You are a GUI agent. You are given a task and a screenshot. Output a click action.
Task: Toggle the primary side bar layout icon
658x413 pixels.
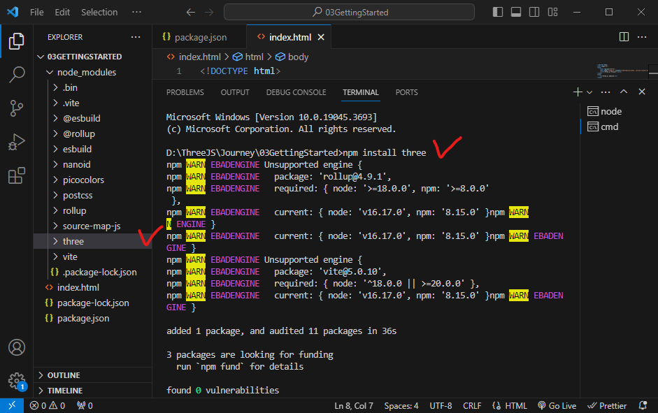point(498,12)
